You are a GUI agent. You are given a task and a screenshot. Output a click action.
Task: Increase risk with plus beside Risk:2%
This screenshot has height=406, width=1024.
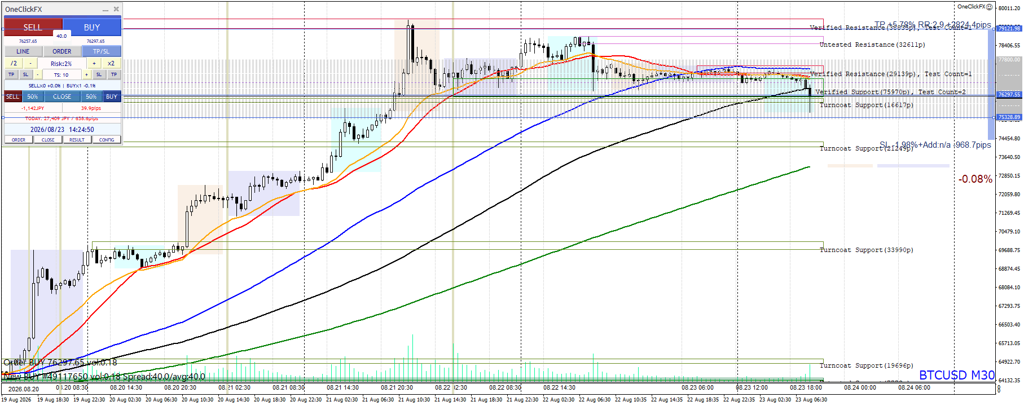point(94,63)
